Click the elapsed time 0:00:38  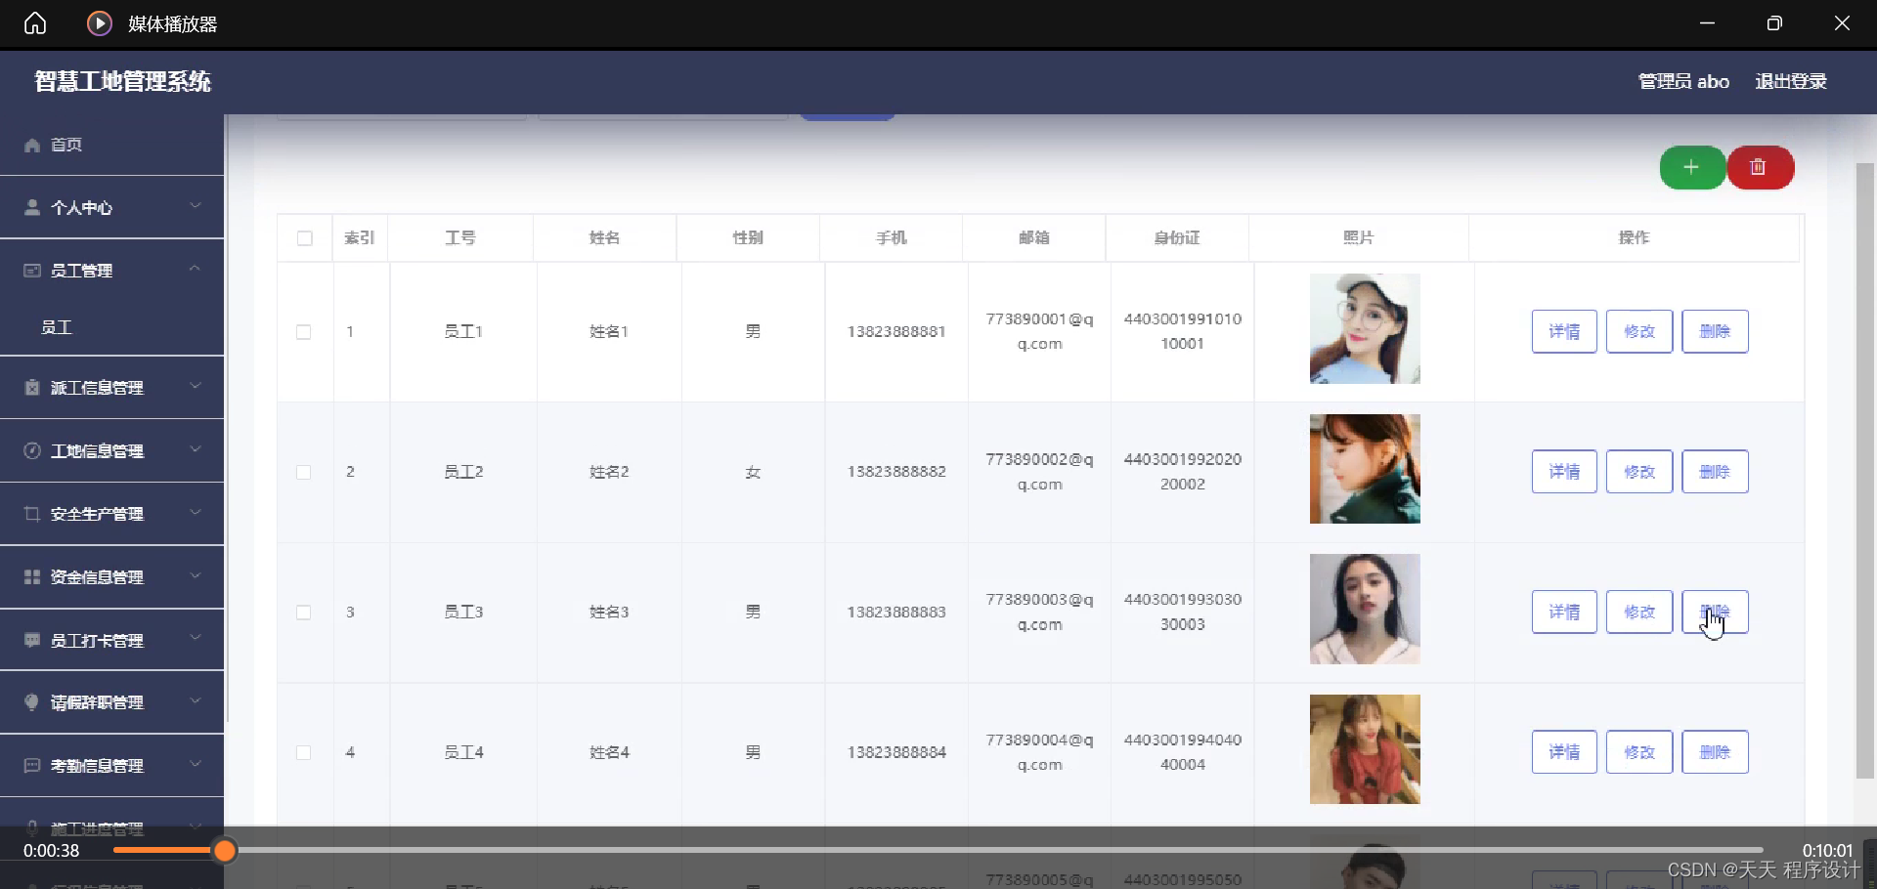point(52,851)
